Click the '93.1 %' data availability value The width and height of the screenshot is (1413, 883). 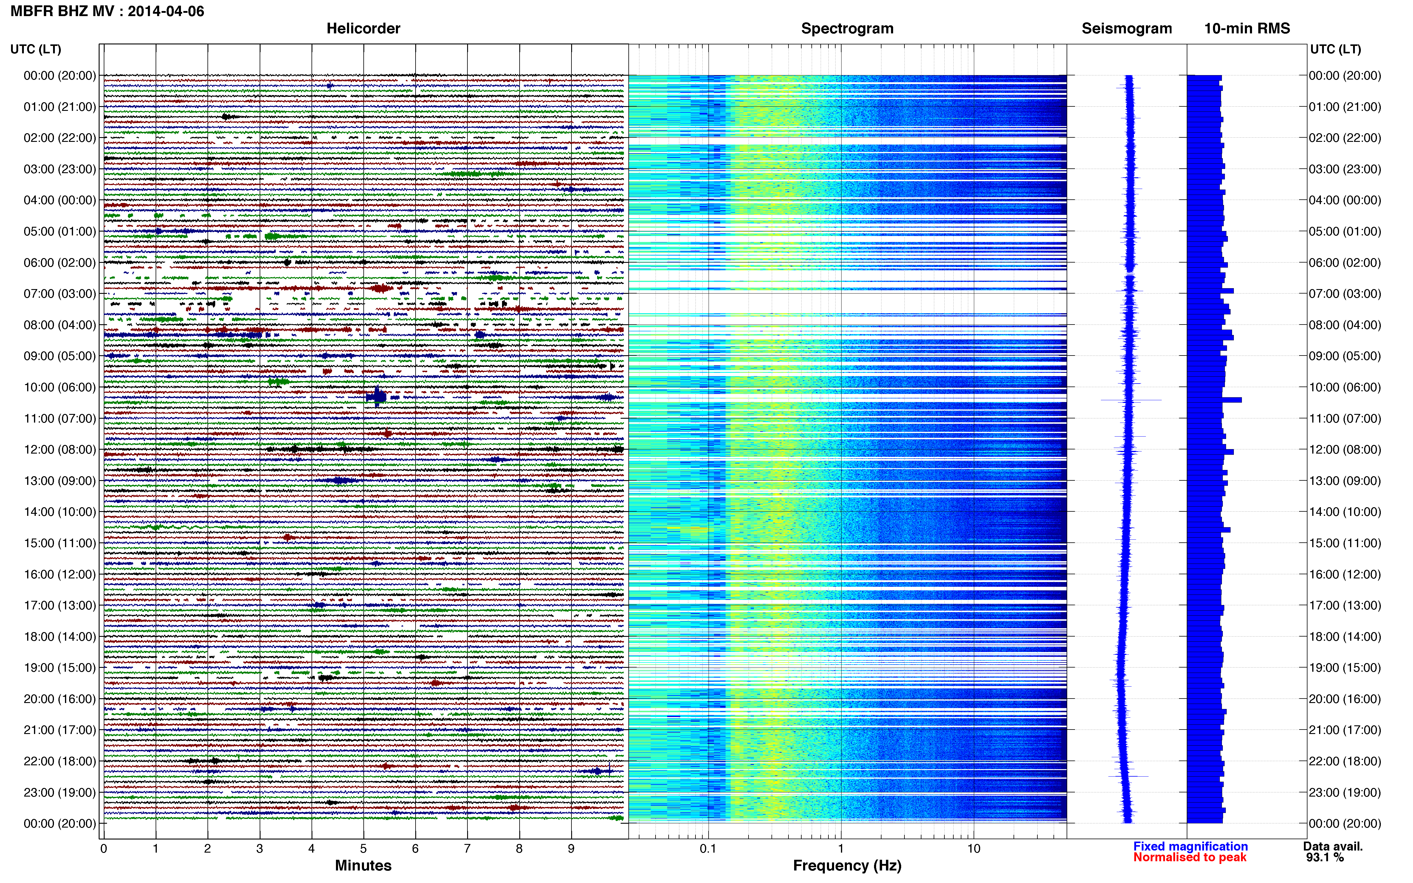click(x=1325, y=857)
